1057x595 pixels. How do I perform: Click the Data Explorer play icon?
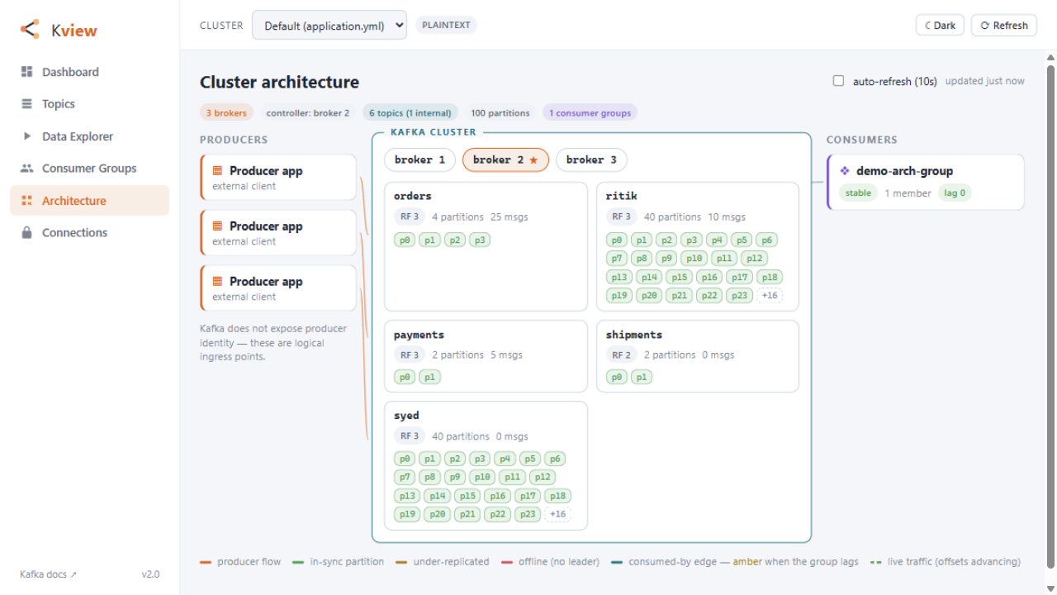(26, 136)
